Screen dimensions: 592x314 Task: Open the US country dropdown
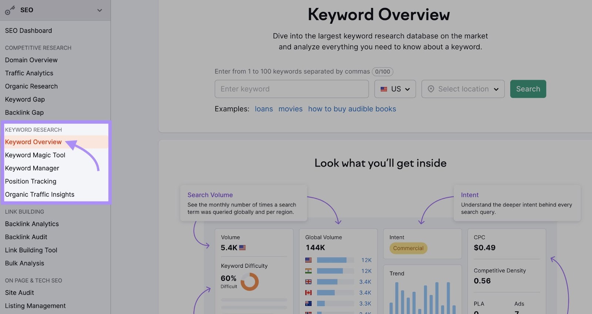(395, 89)
